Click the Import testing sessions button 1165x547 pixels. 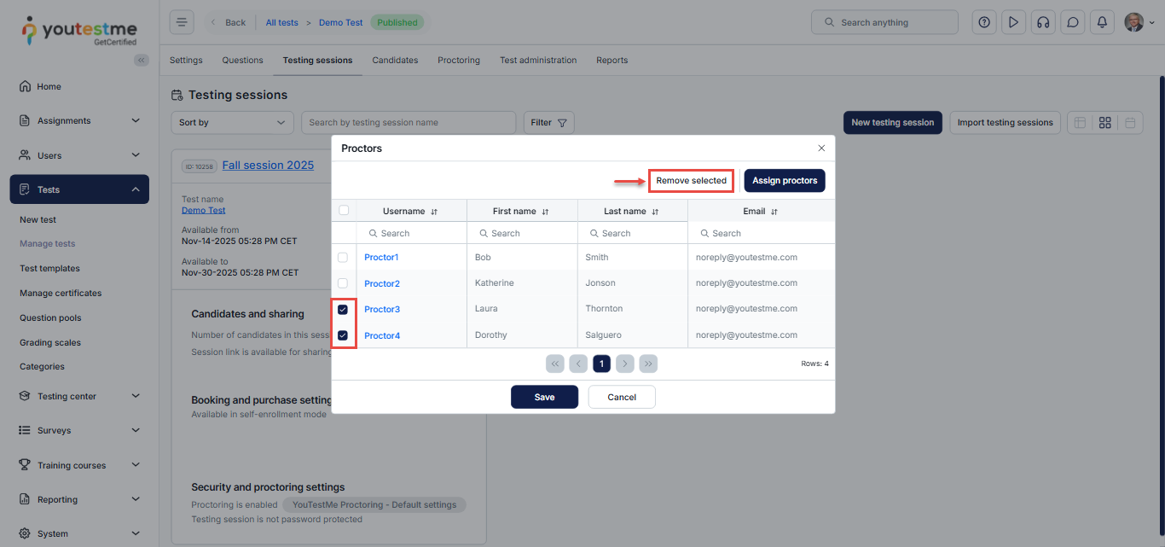point(1005,123)
